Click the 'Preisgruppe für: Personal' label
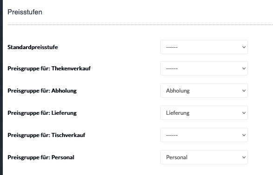The height and width of the screenshot is (175, 273). 41,157
